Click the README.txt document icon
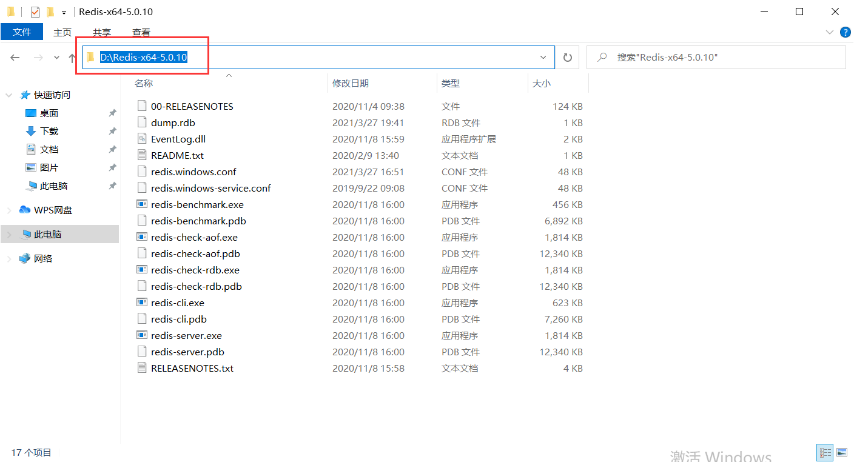The width and height of the screenshot is (854, 462). click(142, 155)
